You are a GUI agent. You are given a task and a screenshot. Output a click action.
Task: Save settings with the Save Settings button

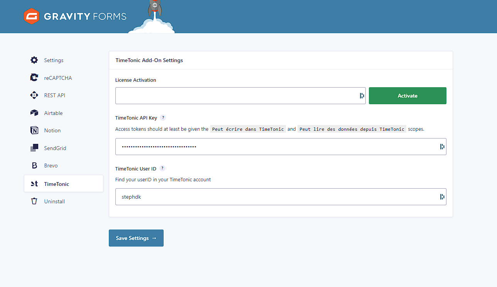pos(136,238)
